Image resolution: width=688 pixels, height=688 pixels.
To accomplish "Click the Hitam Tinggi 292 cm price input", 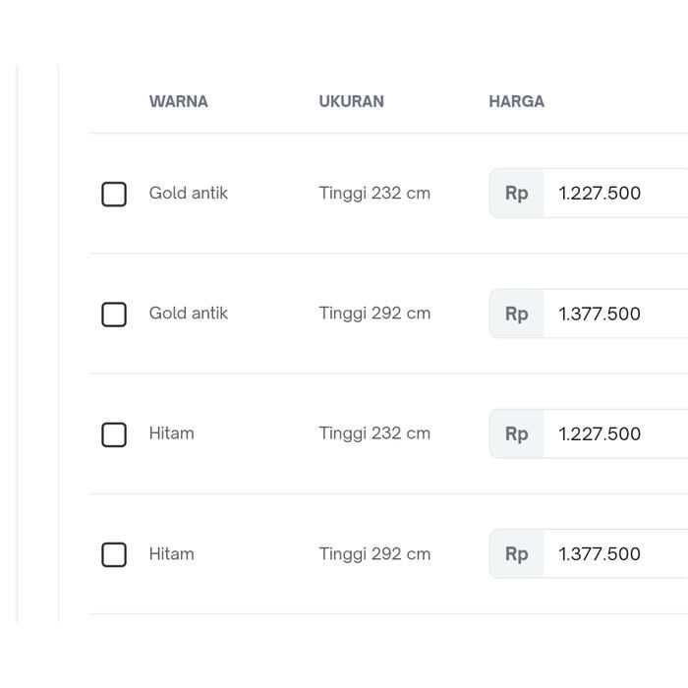I will (x=614, y=554).
